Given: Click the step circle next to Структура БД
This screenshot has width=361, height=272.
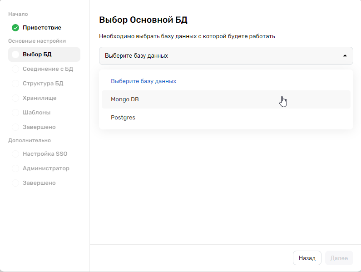Looking at the screenshot, I should coord(15,84).
